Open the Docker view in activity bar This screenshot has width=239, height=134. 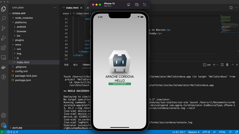tap(4, 67)
